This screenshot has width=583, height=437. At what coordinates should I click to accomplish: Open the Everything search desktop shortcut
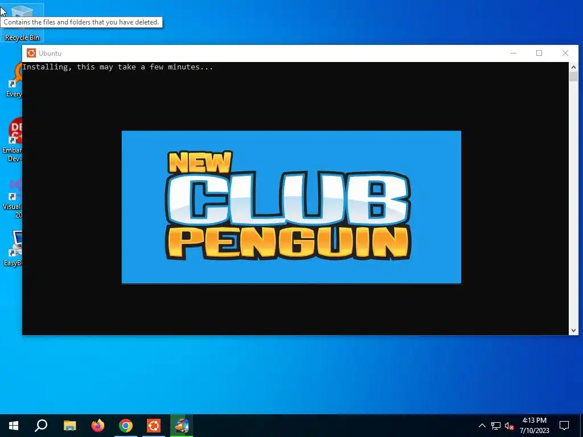(x=14, y=80)
